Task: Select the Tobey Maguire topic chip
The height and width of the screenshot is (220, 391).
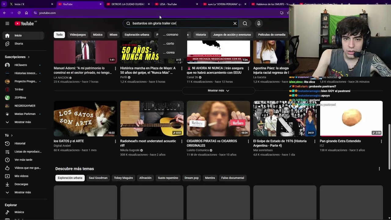Action: click(123, 178)
